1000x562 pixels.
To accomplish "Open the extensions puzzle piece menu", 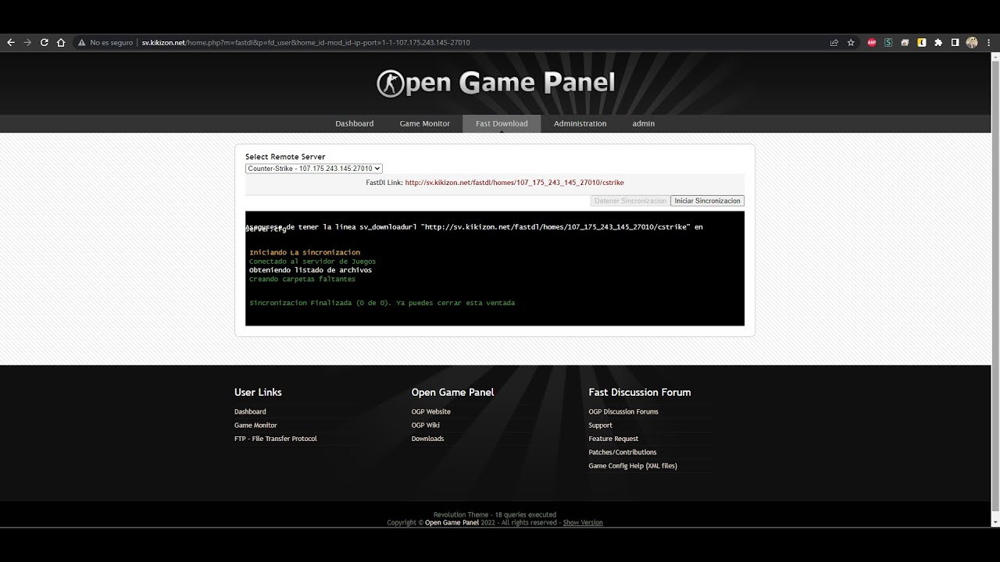I will [x=938, y=42].
